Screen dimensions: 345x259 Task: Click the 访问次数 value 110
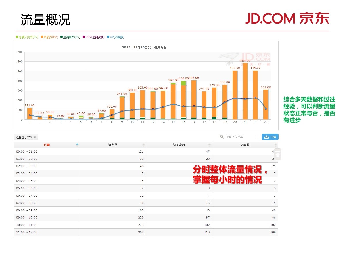207,232
